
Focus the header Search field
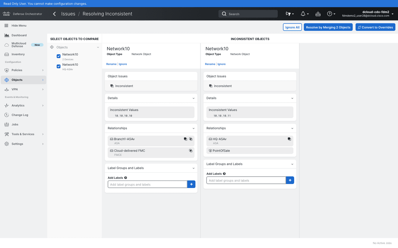pyautogui.click(x=248, y=14)
